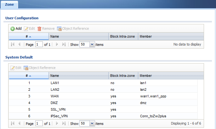
Task: Open Object Reference in System Default
Action: coord(40,68)
